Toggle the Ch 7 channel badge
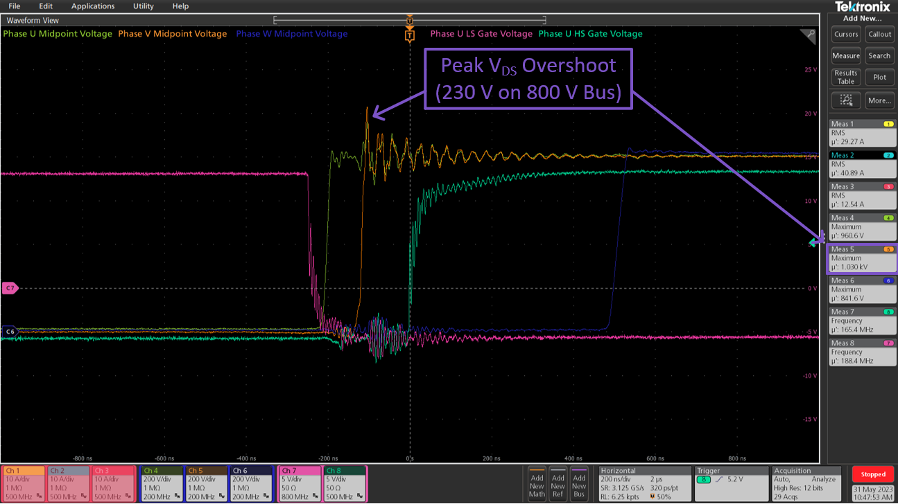This screenshot has height=504, width=898. click(x=300, y=483)
